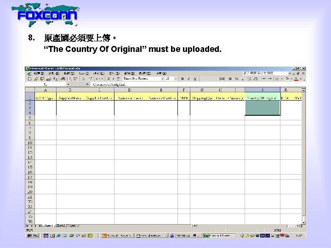Click the Borders icon

click(x=277, y=79)
